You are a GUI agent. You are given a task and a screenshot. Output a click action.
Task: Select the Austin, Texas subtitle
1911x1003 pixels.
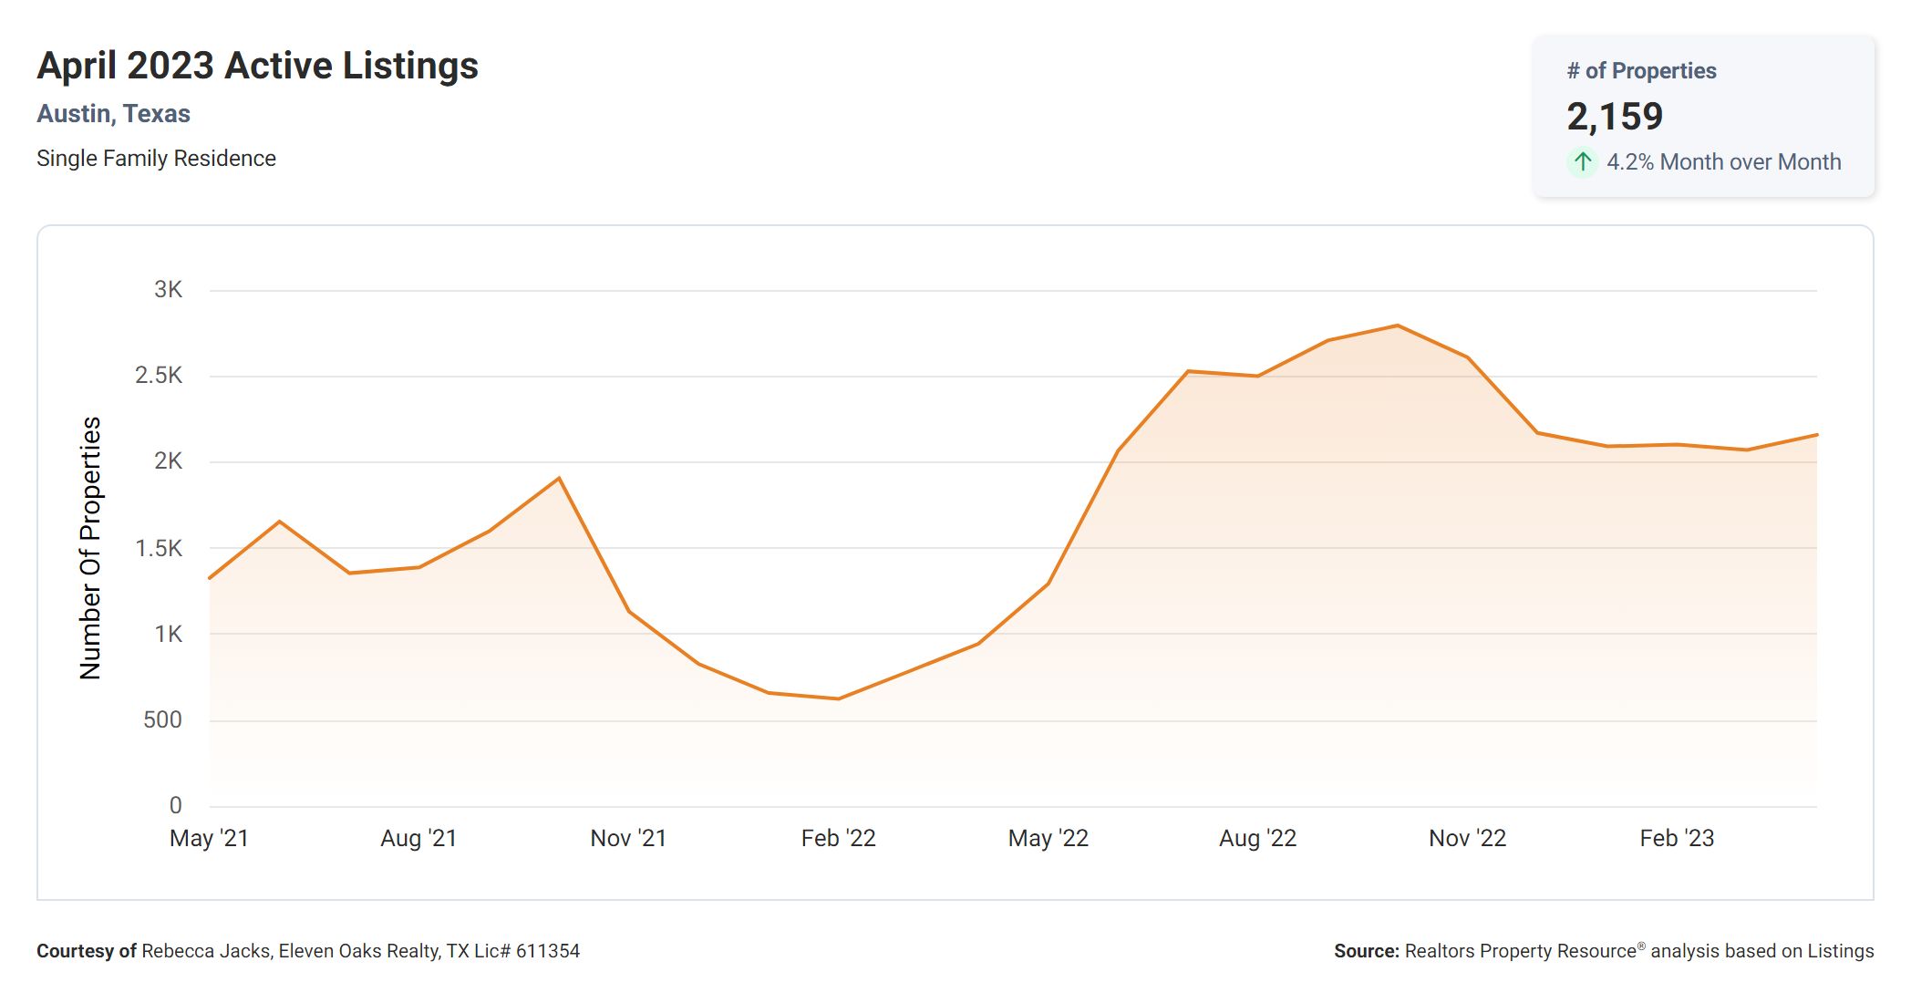[x=113, y=114]
